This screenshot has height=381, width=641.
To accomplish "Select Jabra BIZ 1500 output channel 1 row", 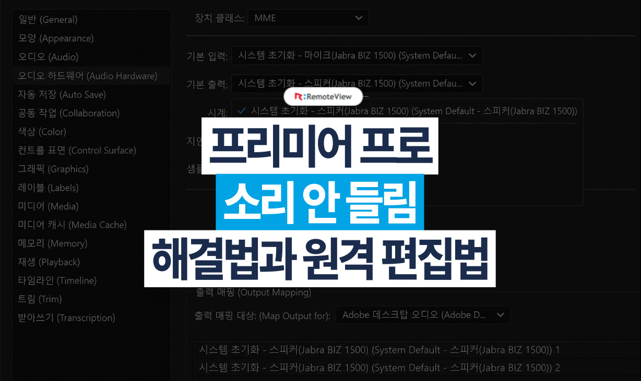I will click(417, 349).
